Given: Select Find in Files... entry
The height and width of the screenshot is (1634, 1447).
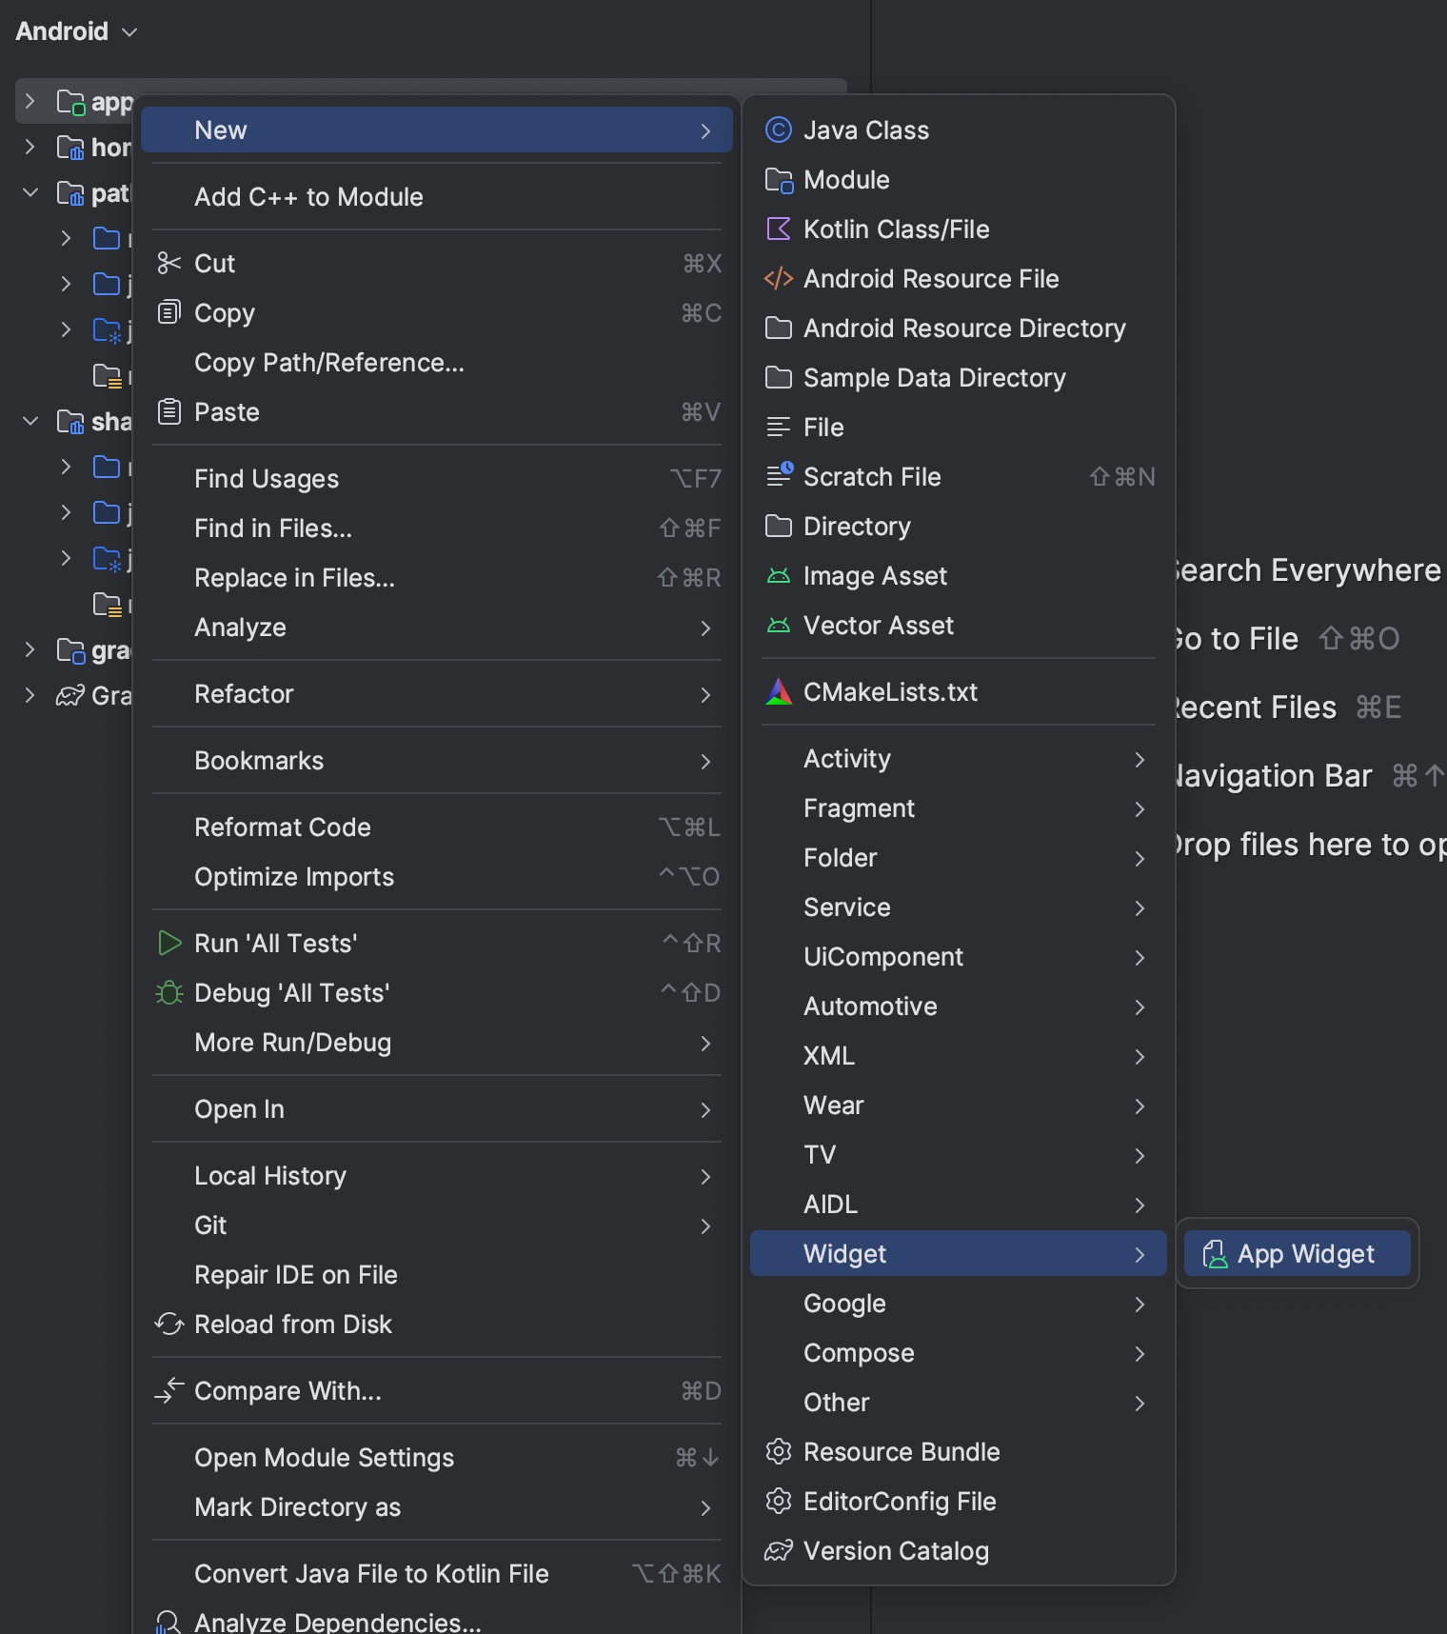Looking at the screenshot, I should [x=437, y=528].
